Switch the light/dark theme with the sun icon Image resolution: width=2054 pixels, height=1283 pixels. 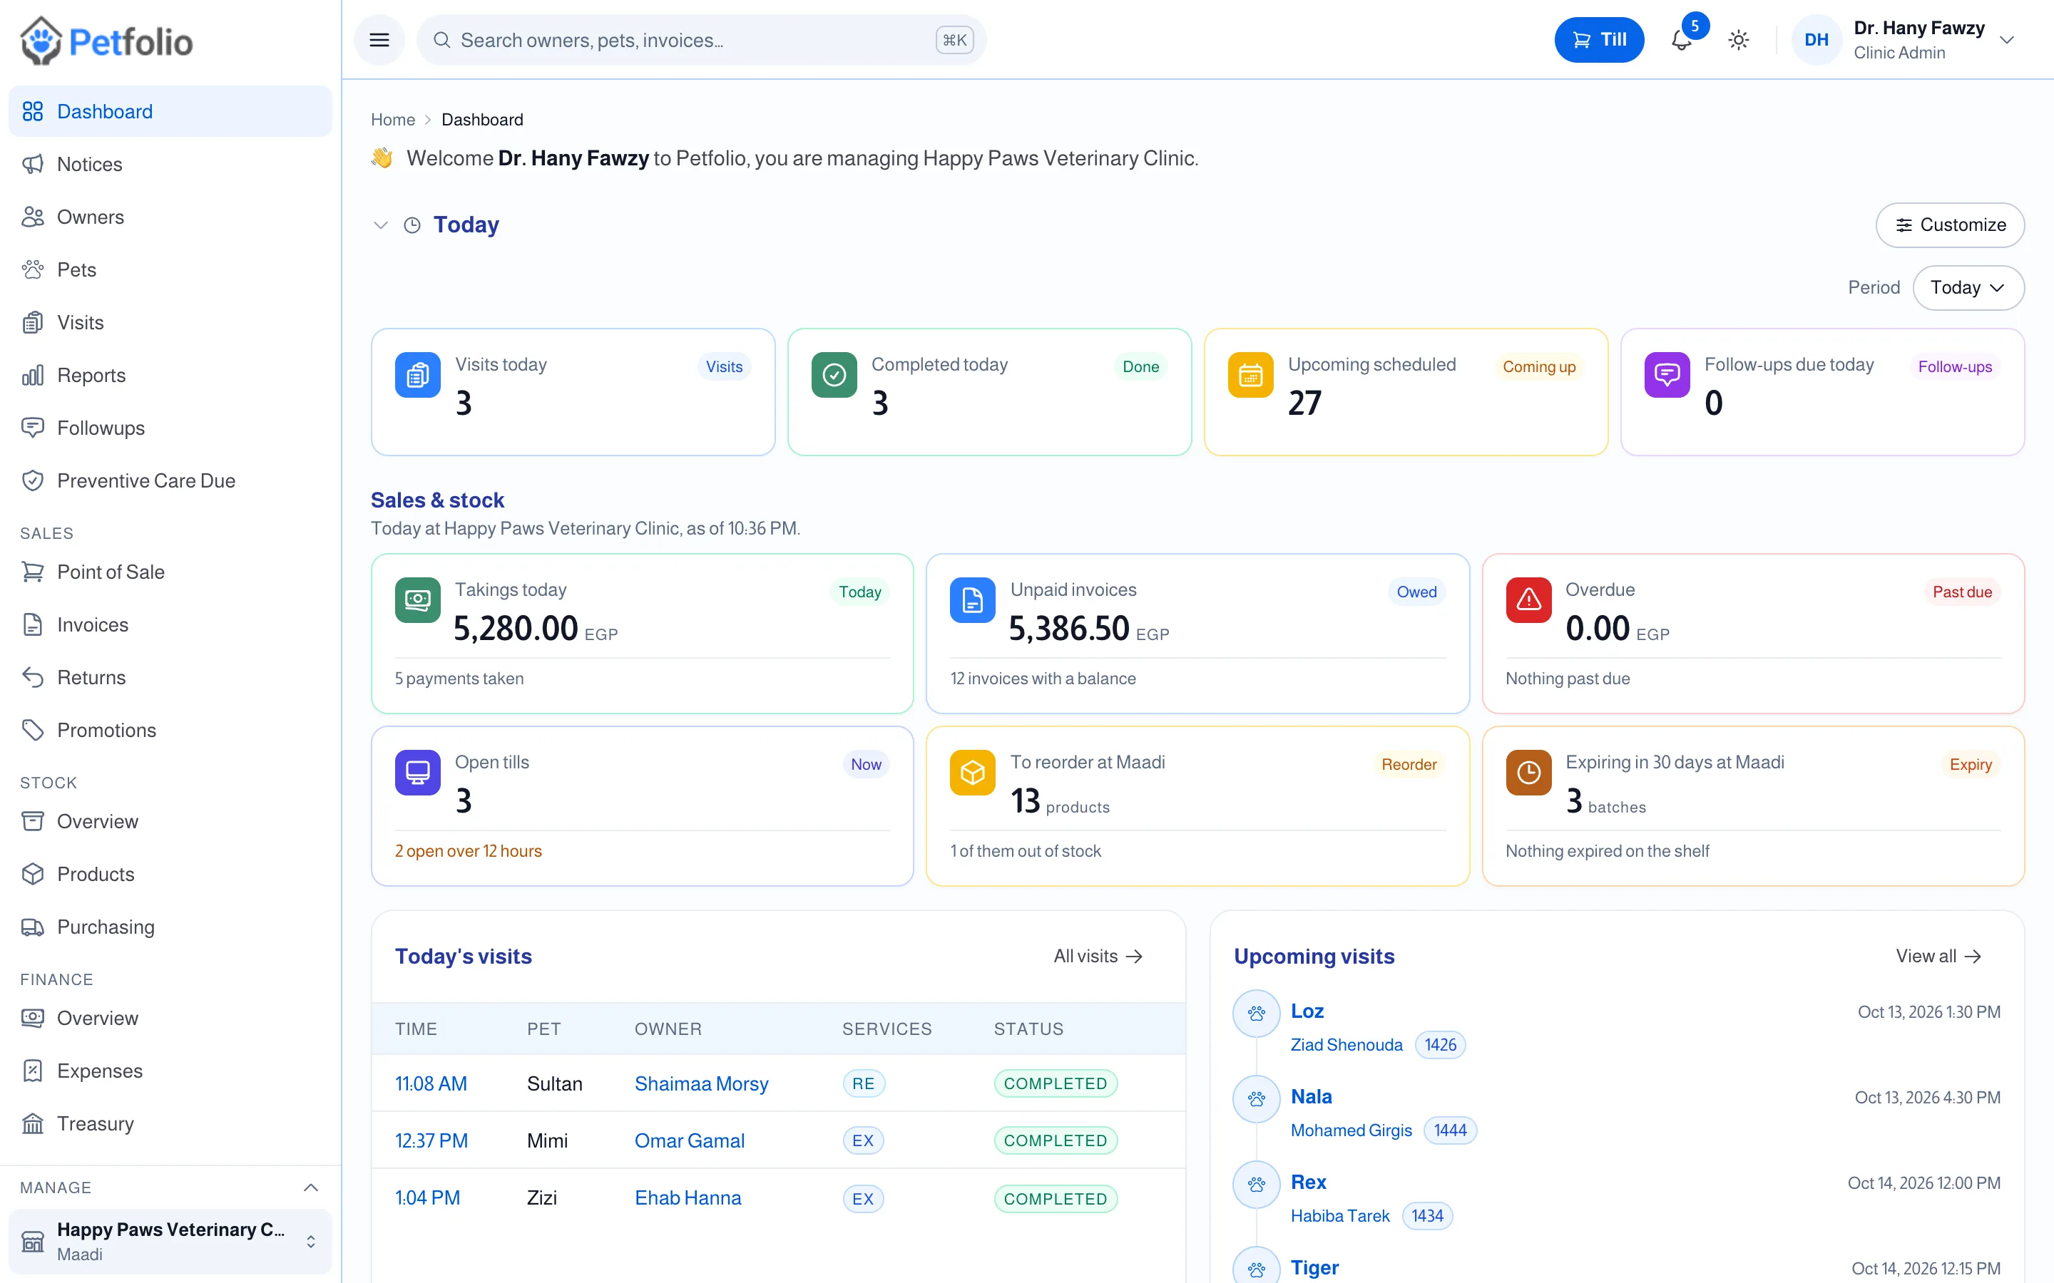(x=1738, y=40)
